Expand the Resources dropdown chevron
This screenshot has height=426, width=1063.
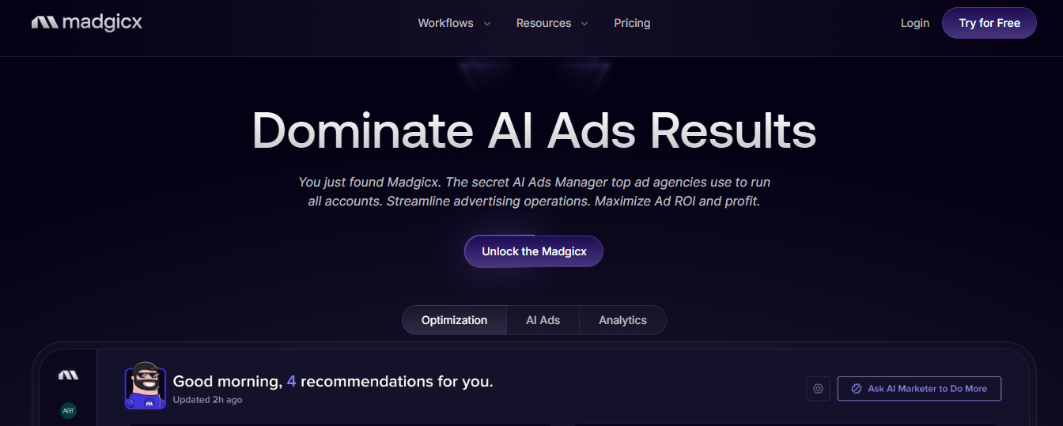[584, 24]
